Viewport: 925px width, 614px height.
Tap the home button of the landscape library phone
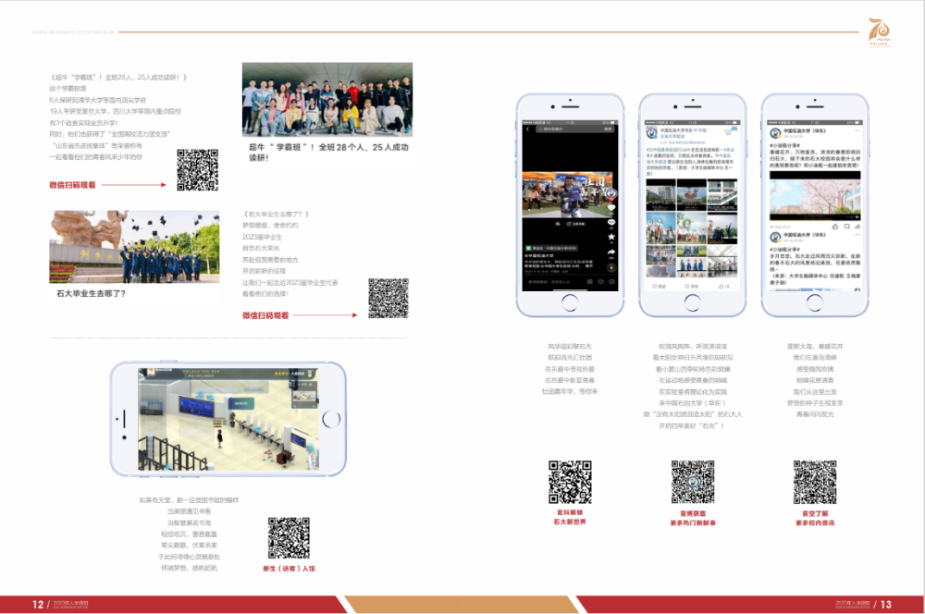tap(331, 419)
